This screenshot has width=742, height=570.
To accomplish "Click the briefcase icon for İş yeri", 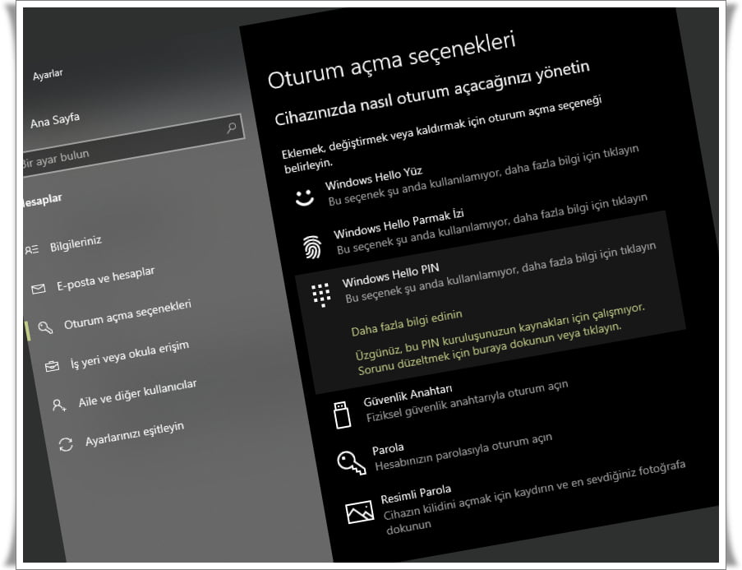I will point(52,366).
